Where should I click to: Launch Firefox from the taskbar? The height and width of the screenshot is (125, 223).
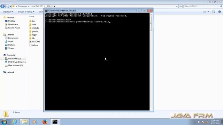[x=45, y=122]
